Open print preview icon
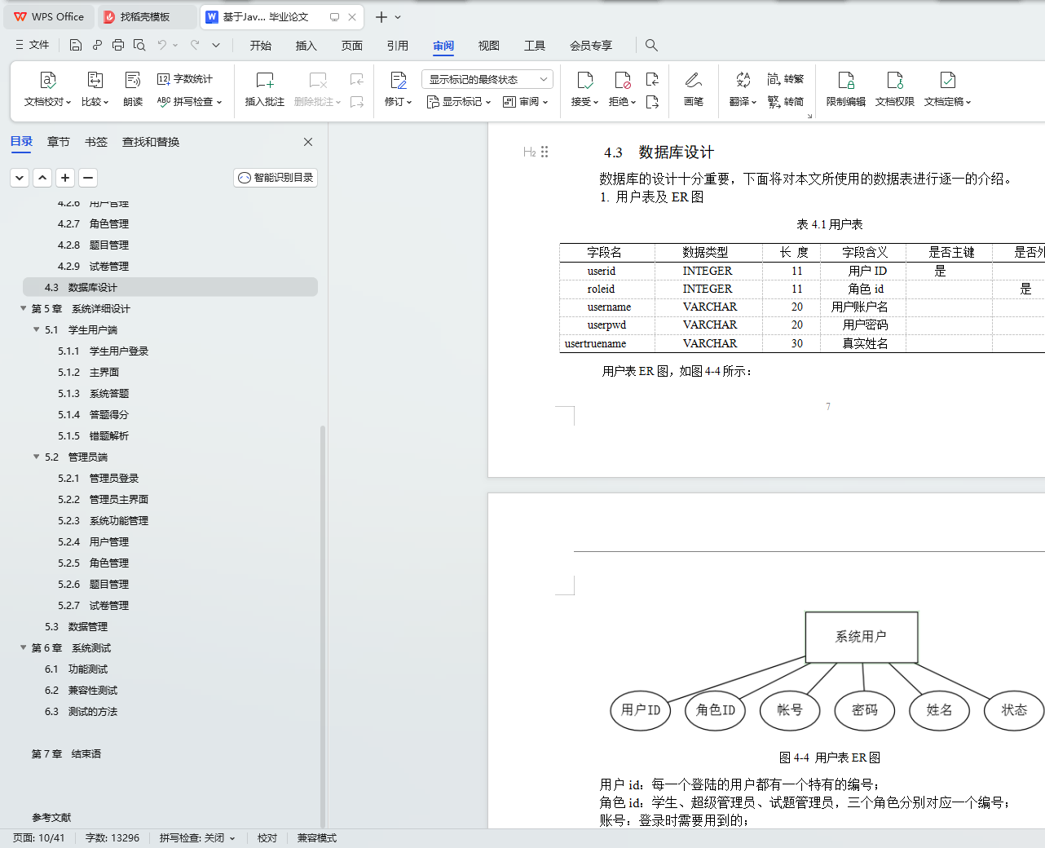The image size is (1045, 848). point(139,45)
